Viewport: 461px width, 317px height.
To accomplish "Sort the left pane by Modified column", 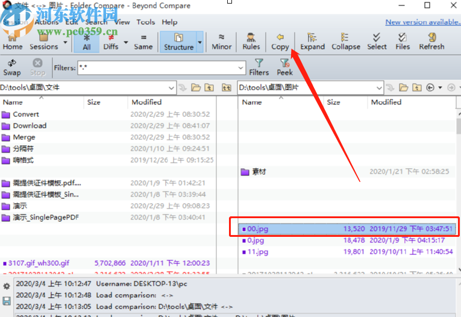I will [172, 102].
